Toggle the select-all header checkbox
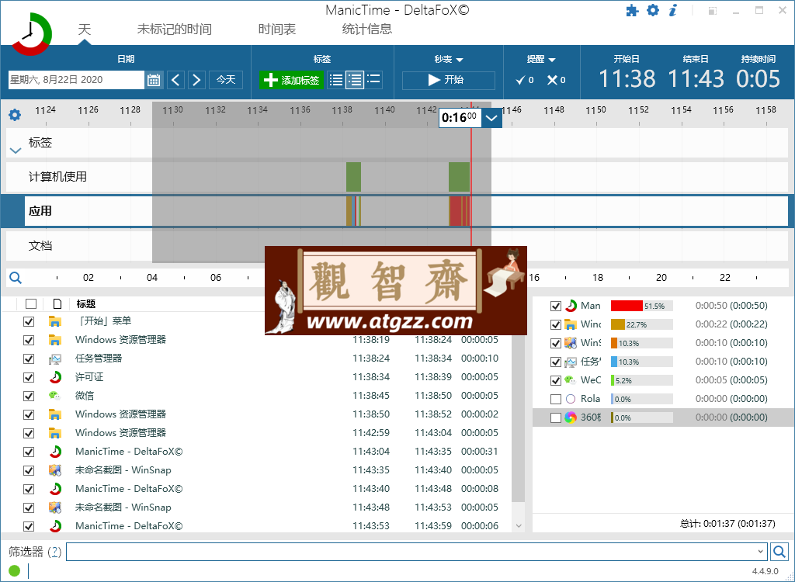This screenshot has width=795, height=582. [31, 303]
